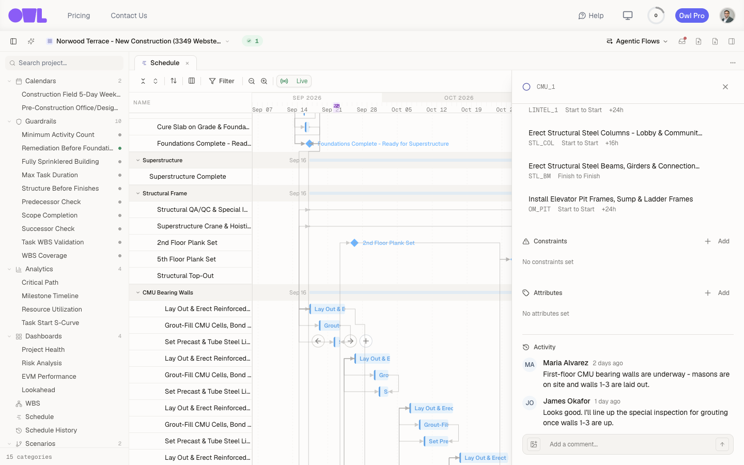
Task: Click the file download icon
Action: pyautogui.click(x=715, y=41)
